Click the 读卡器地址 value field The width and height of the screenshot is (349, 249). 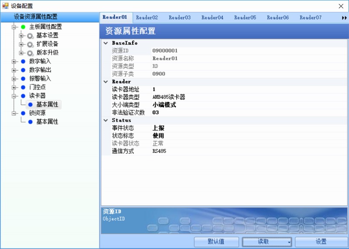pyautogui.click(x=244, y=89)
